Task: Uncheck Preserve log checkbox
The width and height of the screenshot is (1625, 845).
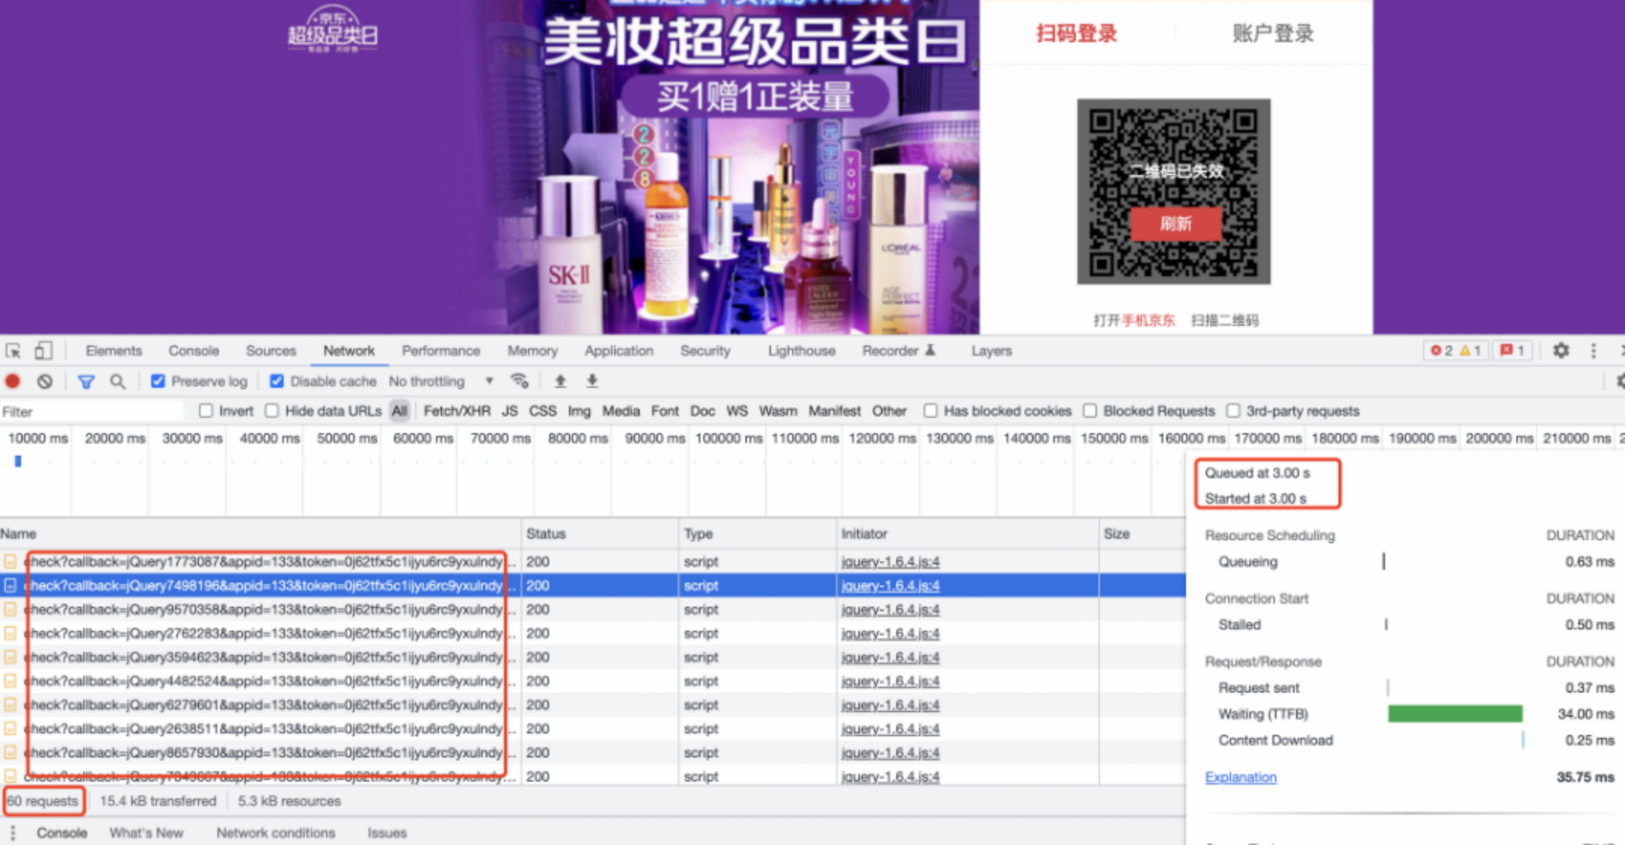Action: 158,381
